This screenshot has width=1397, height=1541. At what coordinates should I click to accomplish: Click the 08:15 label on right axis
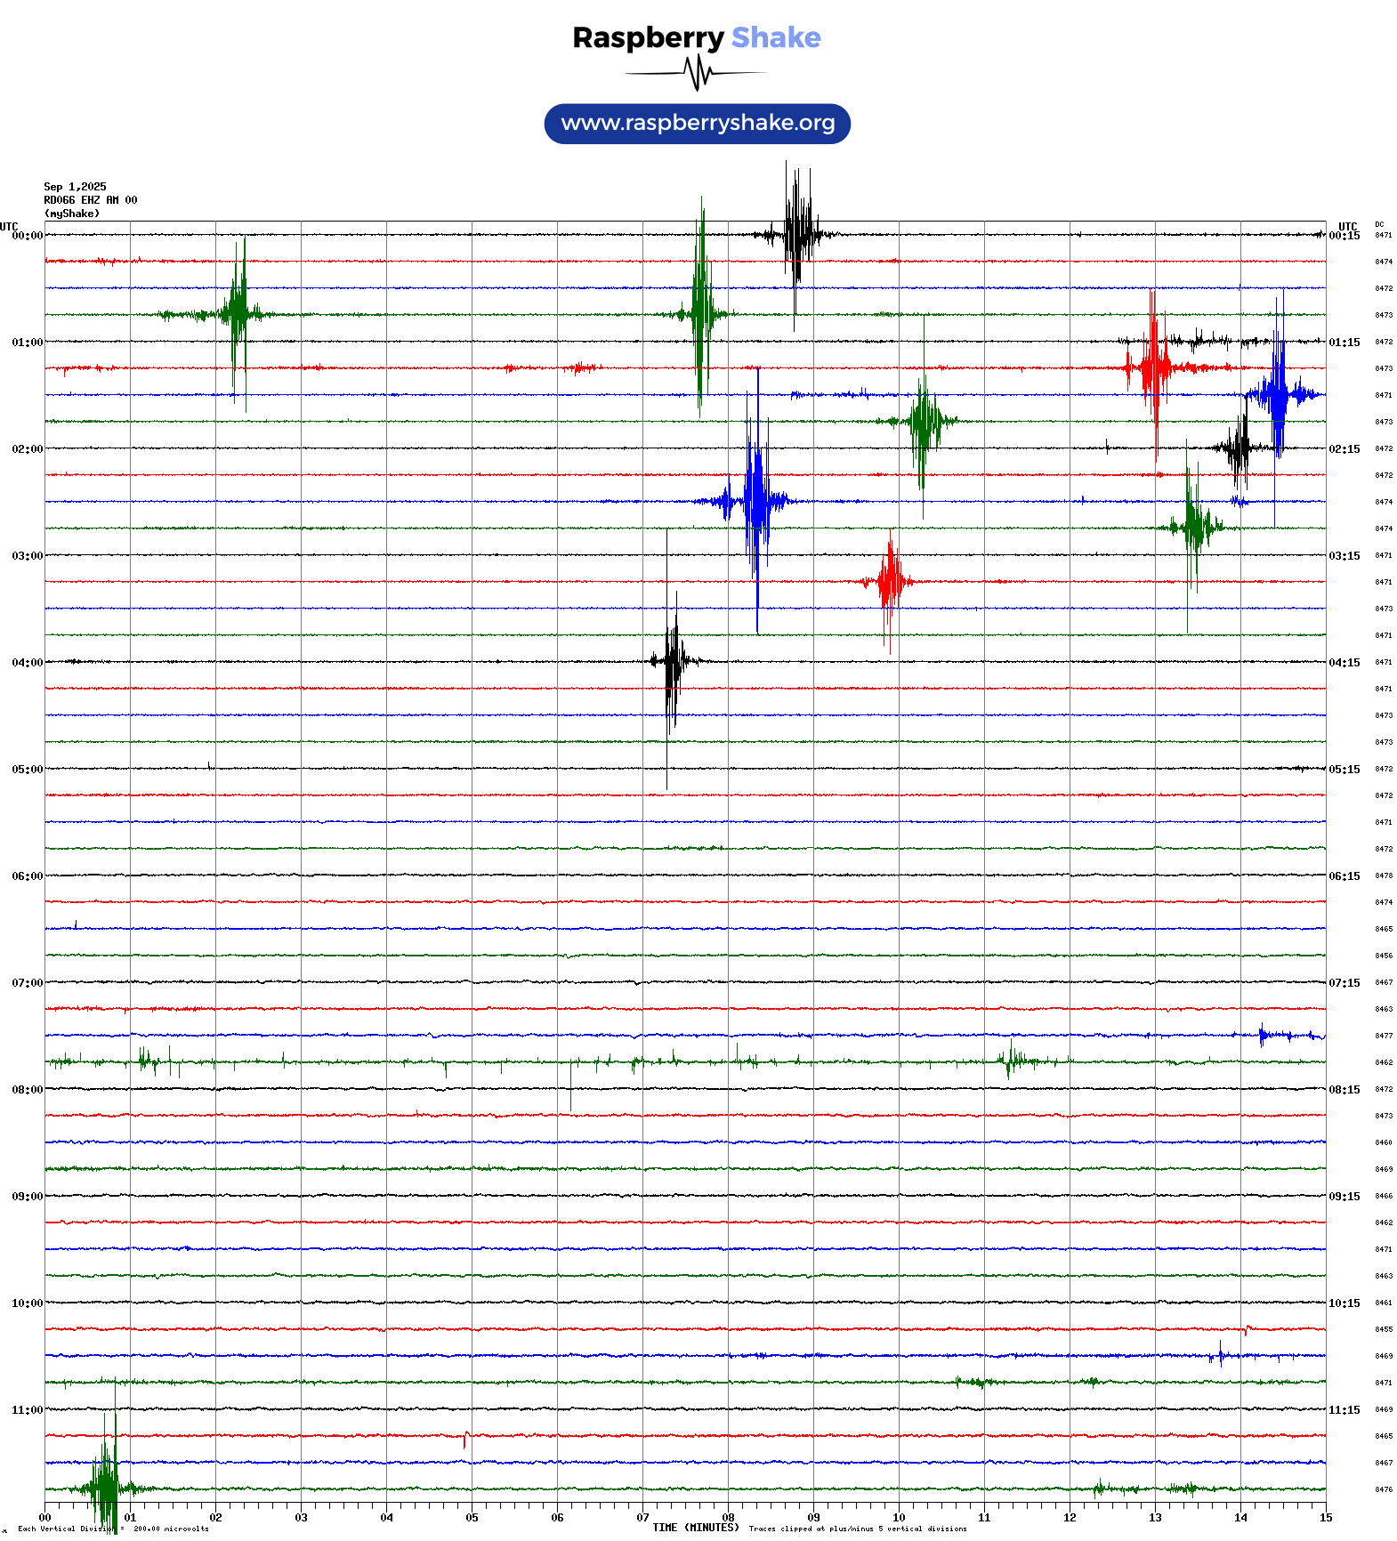[1345, 1090]
